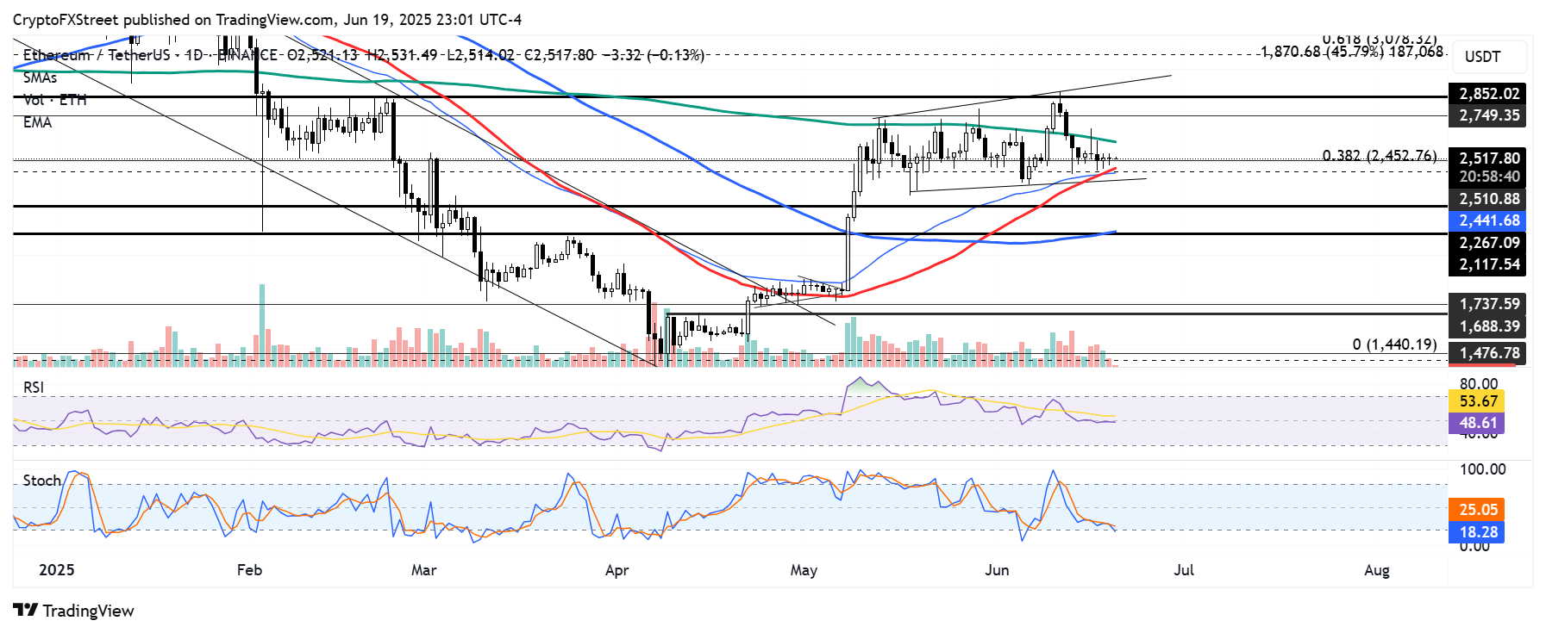This screenshot has width=1546, height=633.
Task: Click the 2,852.02 price level label
Action: tap(1488, 94)
